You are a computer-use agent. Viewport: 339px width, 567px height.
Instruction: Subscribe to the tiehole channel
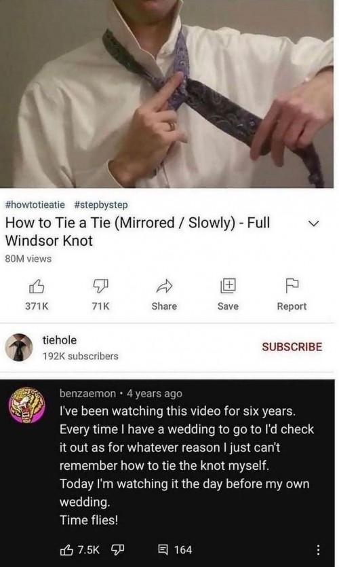point(292,347)
